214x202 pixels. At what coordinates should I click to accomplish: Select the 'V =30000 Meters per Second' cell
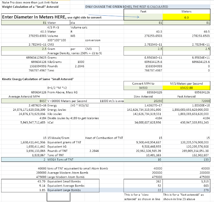[x=67, y=101]
